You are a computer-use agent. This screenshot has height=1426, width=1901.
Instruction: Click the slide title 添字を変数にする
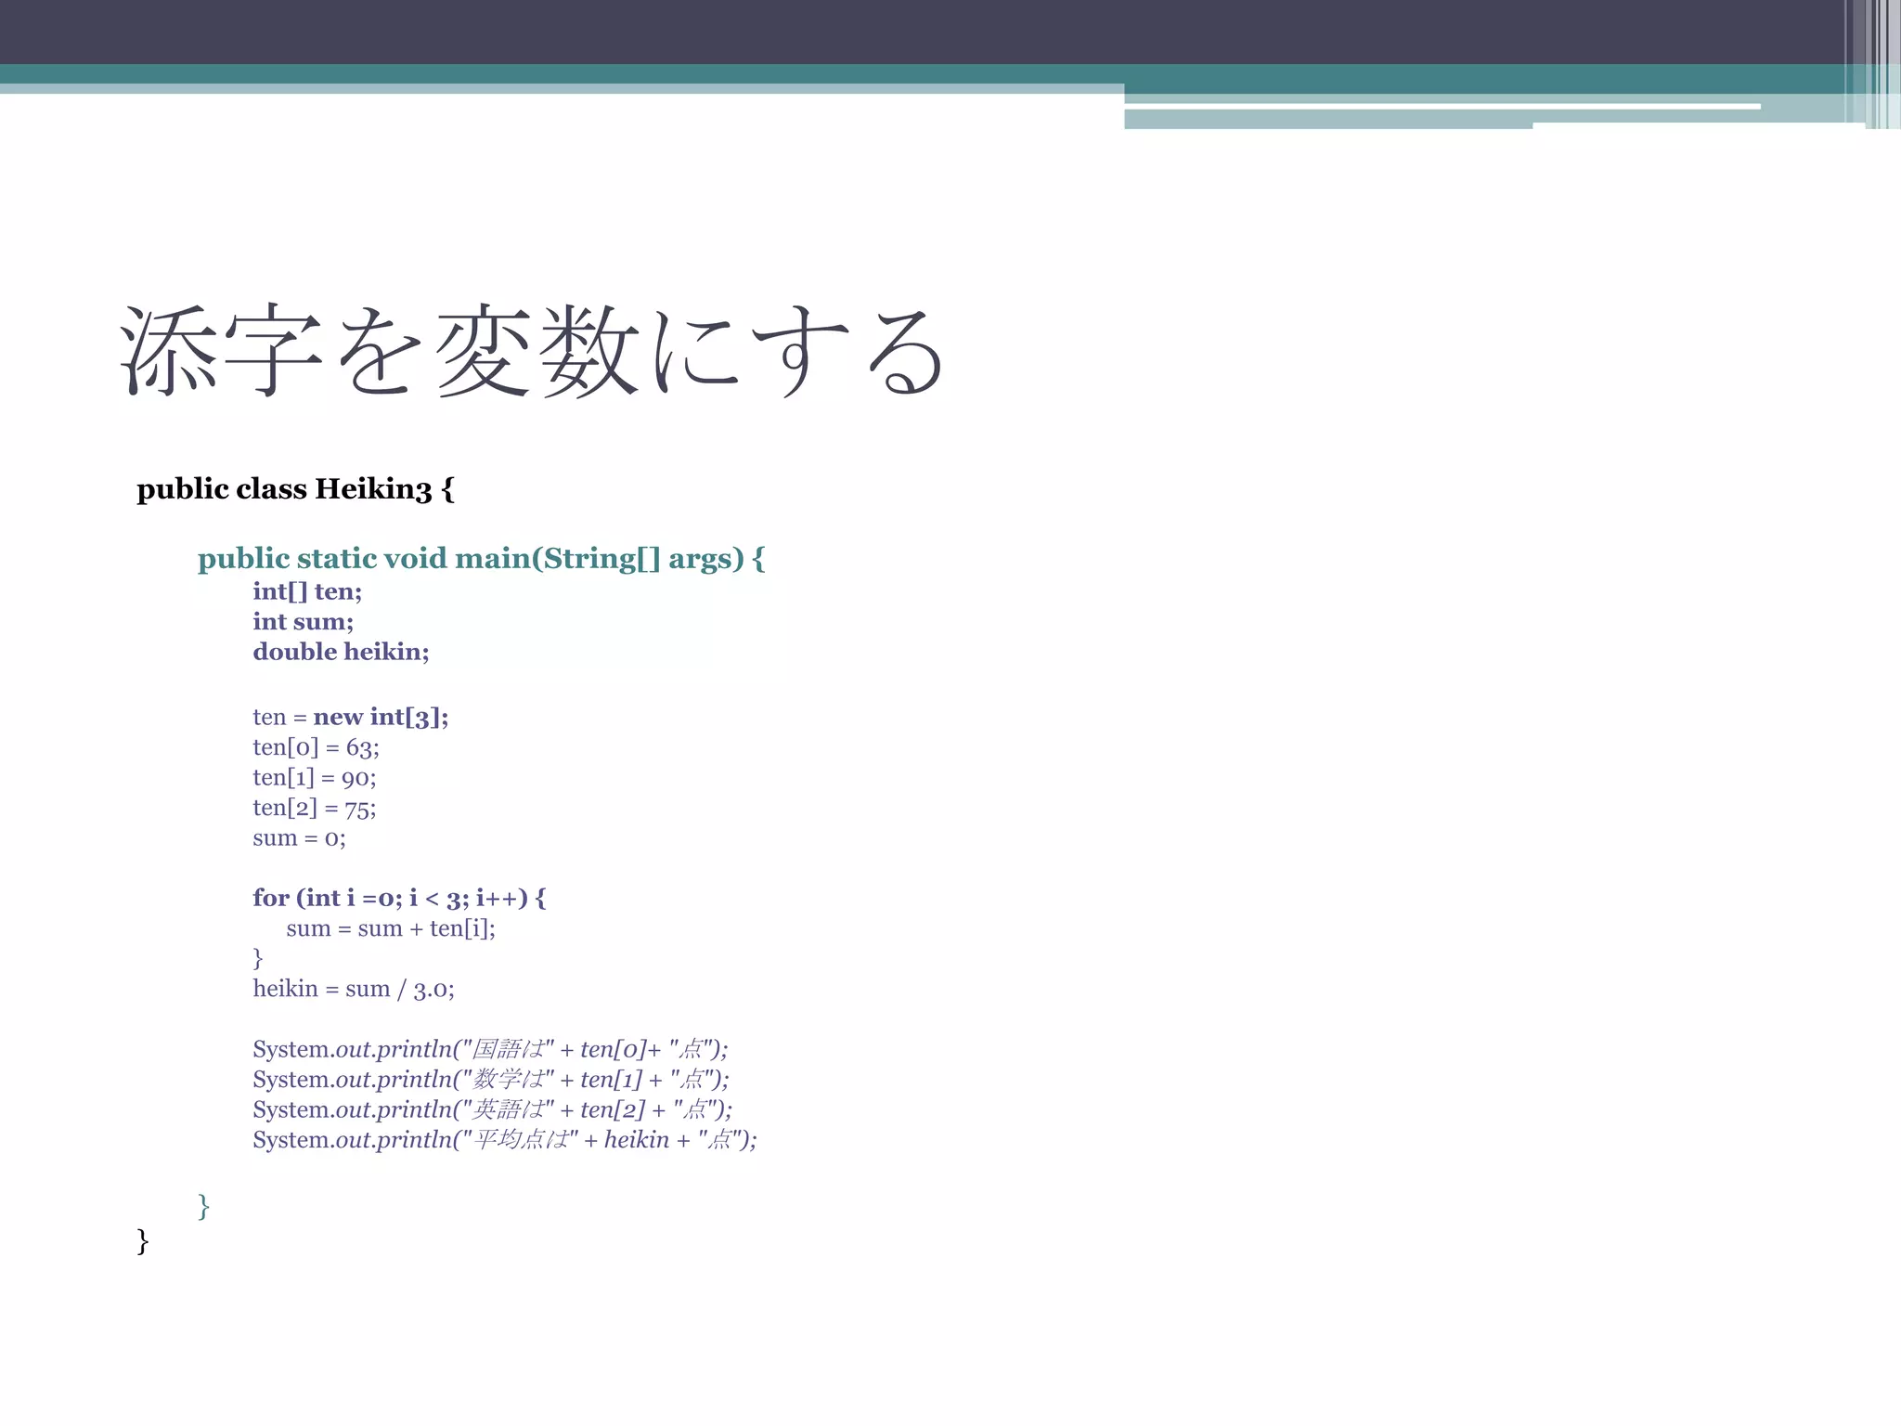pyautogui.click(x=534, y=351)
